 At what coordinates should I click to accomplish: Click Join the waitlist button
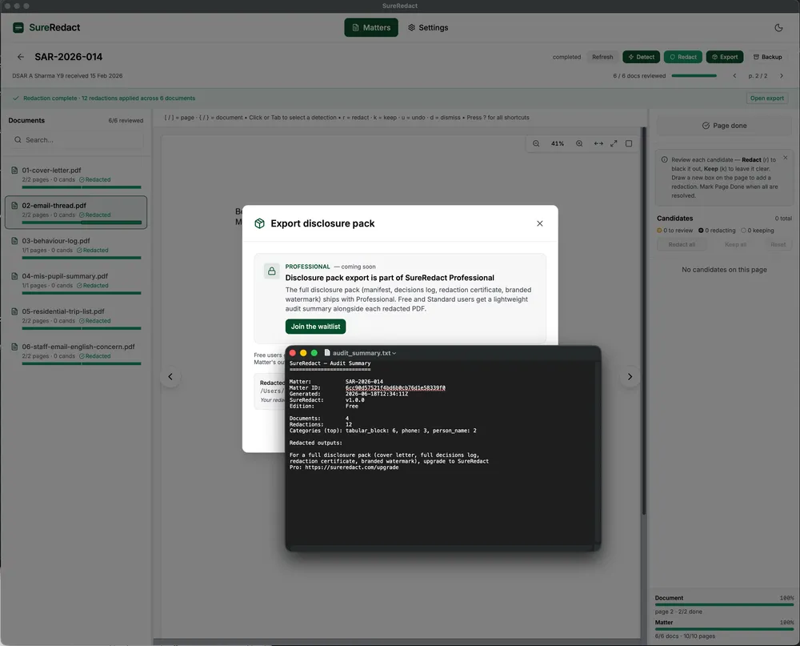(315, 327)
